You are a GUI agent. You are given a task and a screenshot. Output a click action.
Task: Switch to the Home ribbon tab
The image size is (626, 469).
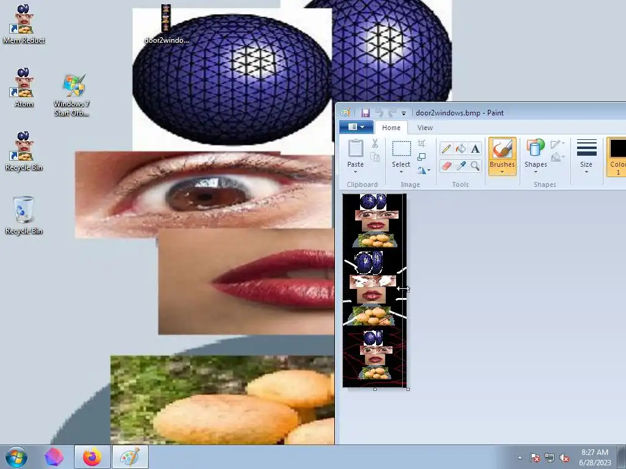coord(391,128)
